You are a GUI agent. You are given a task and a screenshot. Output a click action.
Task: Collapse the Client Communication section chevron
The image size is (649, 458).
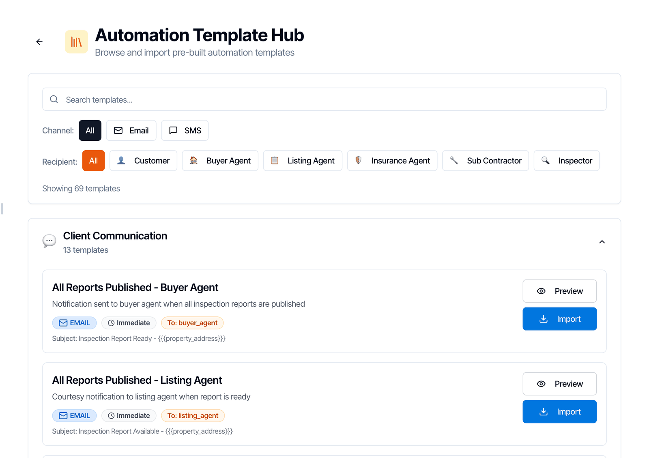(602, 242)
